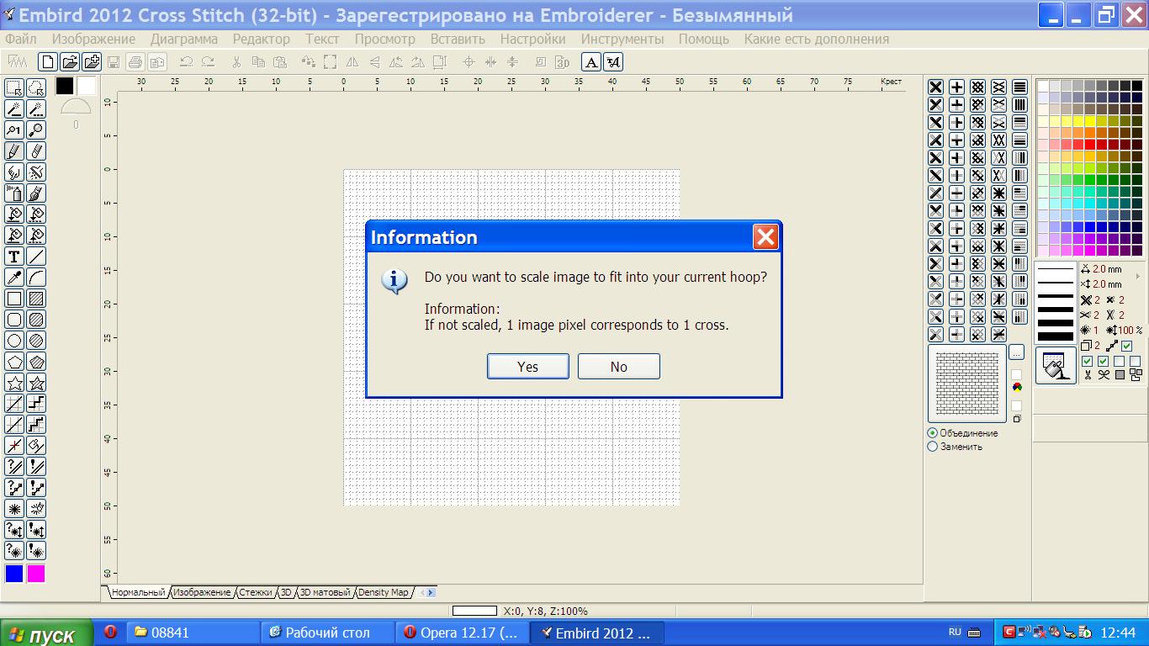Select the eraser tool
Screen dimensions: 1149x646
(36, 151)
